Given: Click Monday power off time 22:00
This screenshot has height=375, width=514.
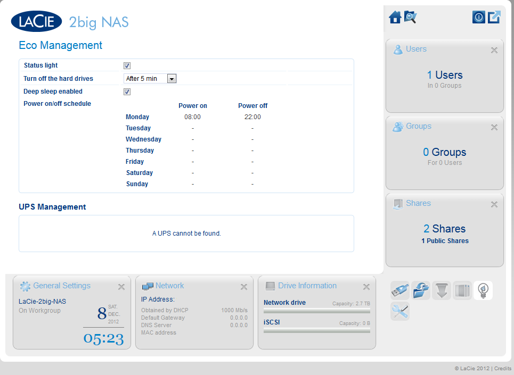Looking at the screenshot, I should pos(252,117).
